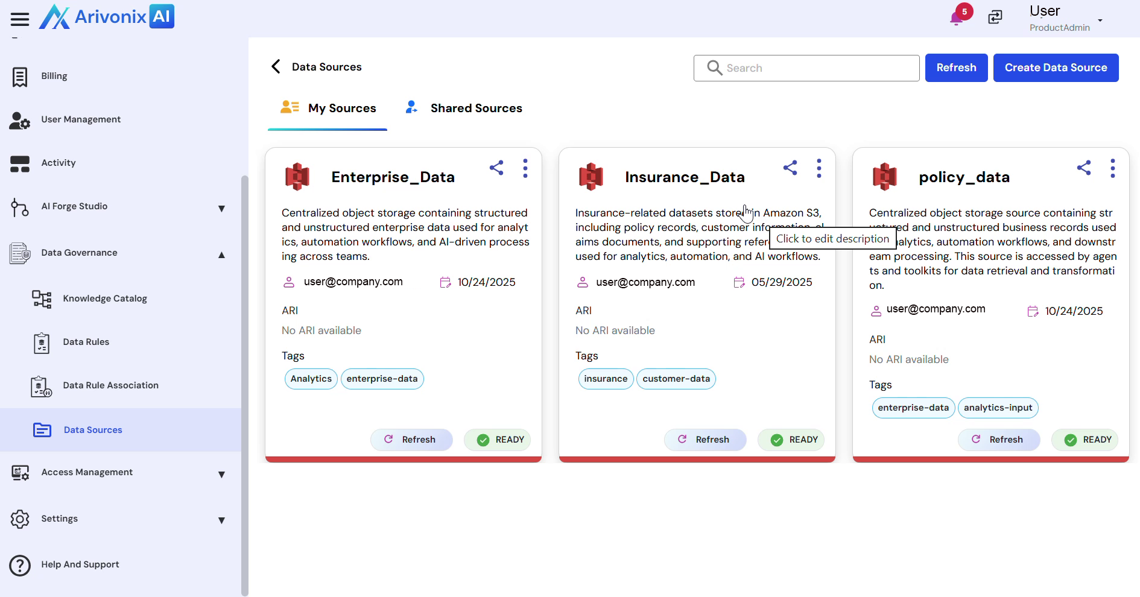
Task: Refresh the Enterprise_Data card
Action: 411,440
